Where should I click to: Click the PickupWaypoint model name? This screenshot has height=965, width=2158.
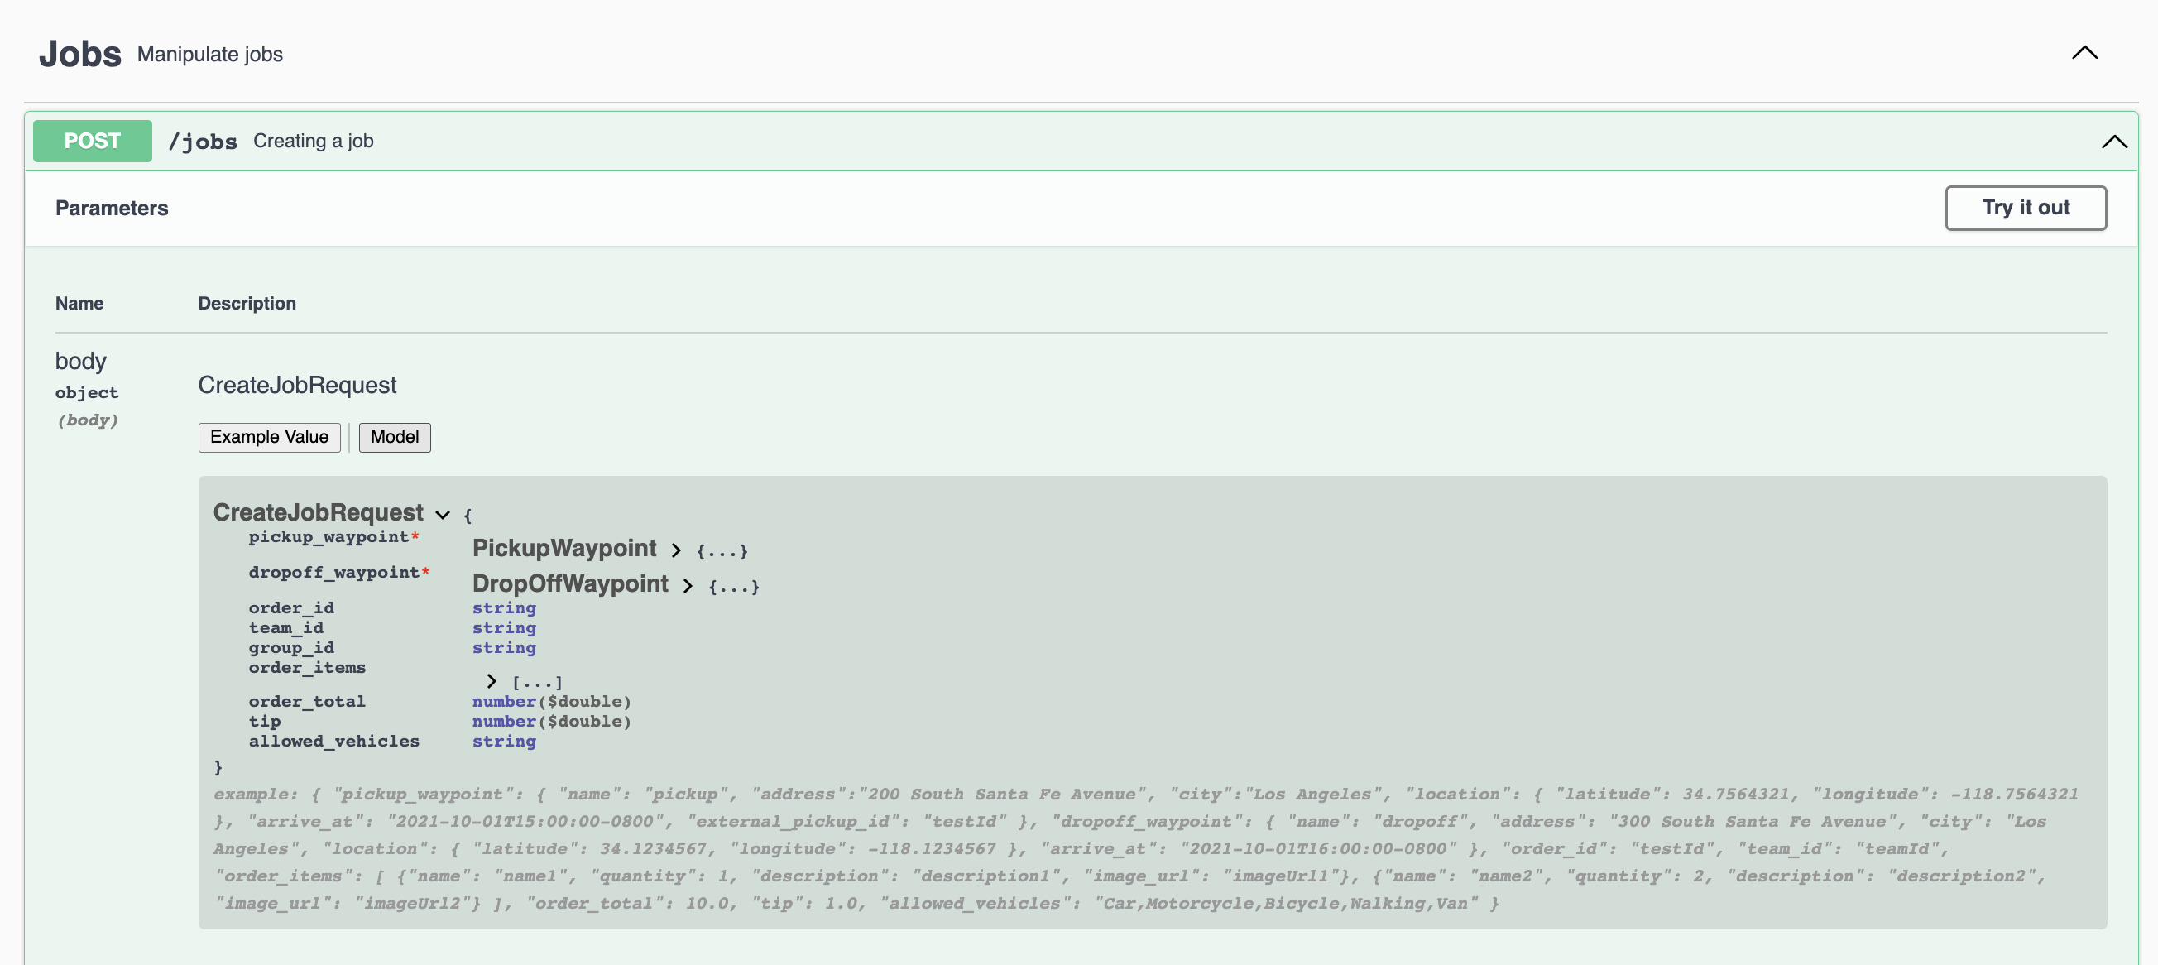563,549
